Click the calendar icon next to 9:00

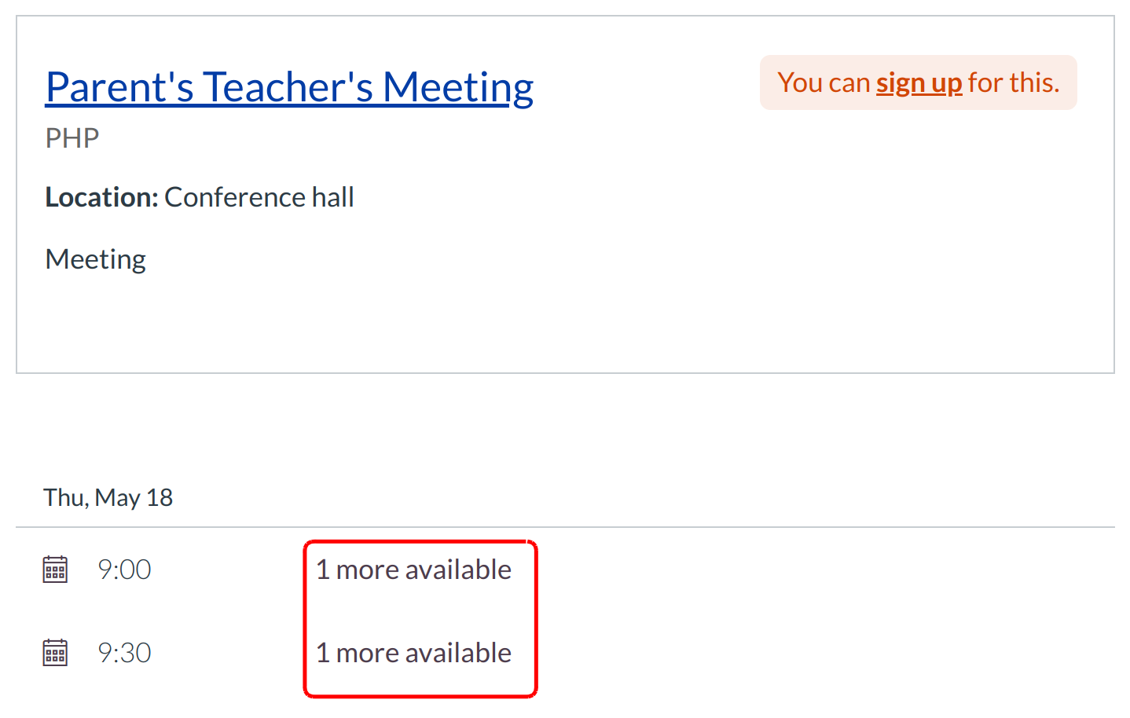pyautogui.click(x=55, y=570)
